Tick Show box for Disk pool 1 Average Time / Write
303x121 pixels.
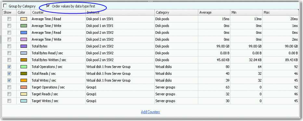point(9,26)
